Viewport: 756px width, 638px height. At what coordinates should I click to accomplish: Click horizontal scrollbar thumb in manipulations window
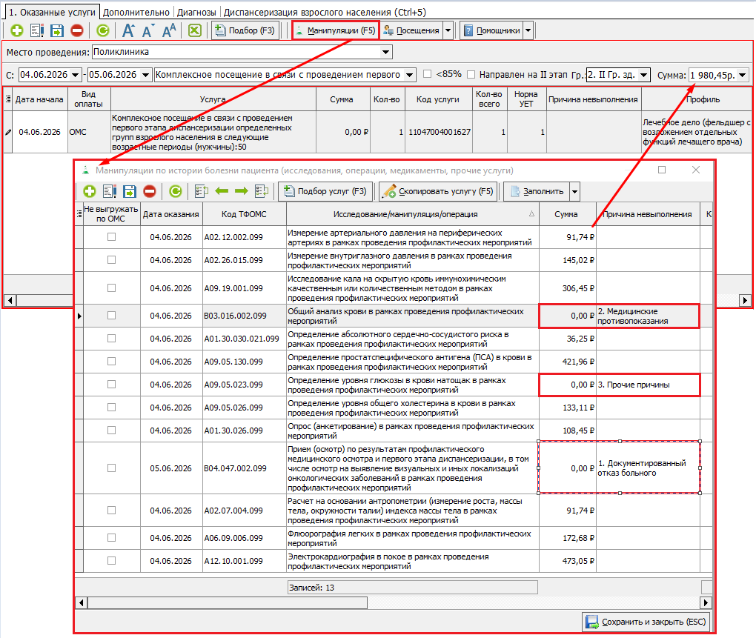coord(227,602)
